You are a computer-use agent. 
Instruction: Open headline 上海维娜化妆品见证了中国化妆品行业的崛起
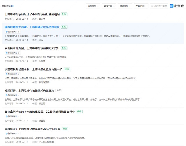32,14
